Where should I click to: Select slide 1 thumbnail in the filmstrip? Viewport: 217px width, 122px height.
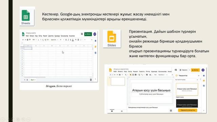pyautogui.click(x=118, y=81)
